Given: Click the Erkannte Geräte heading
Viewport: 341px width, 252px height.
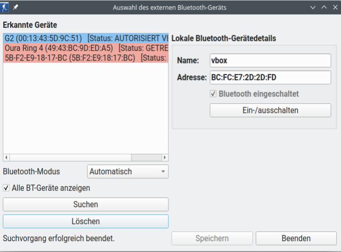Looking at the screenshot, I should coord(30,25).
